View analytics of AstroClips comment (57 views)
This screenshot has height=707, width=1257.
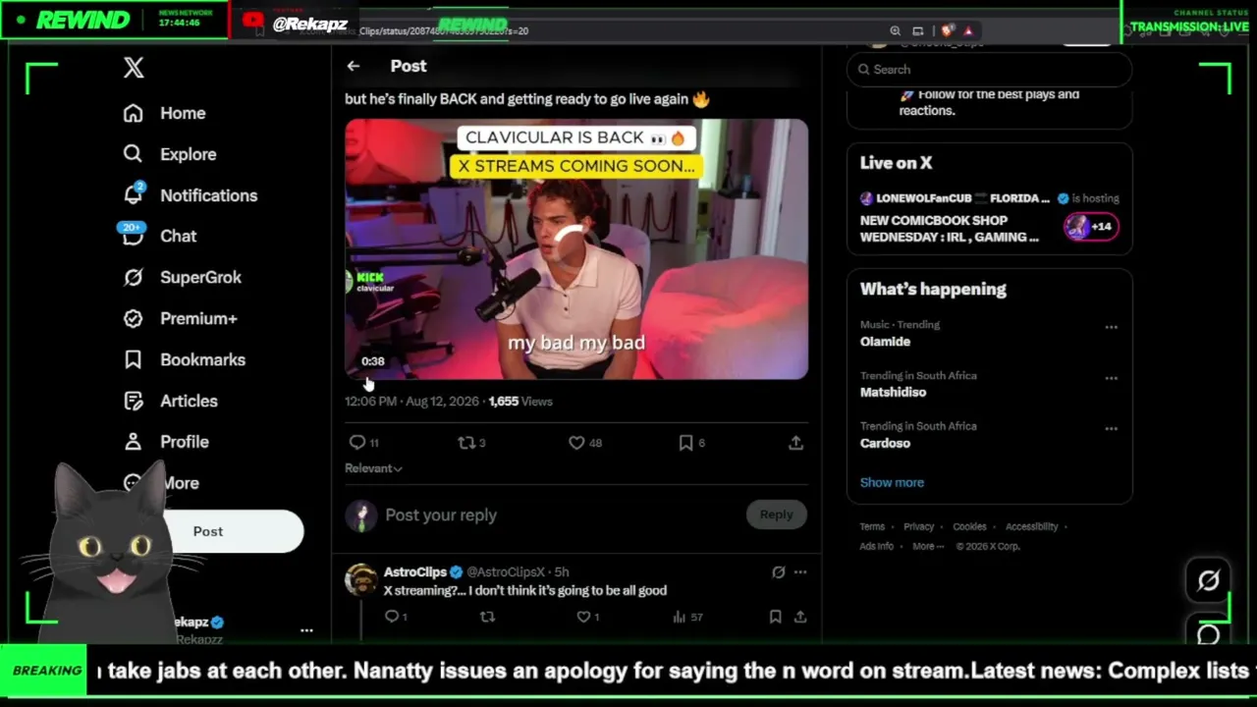tap(687, 617)
